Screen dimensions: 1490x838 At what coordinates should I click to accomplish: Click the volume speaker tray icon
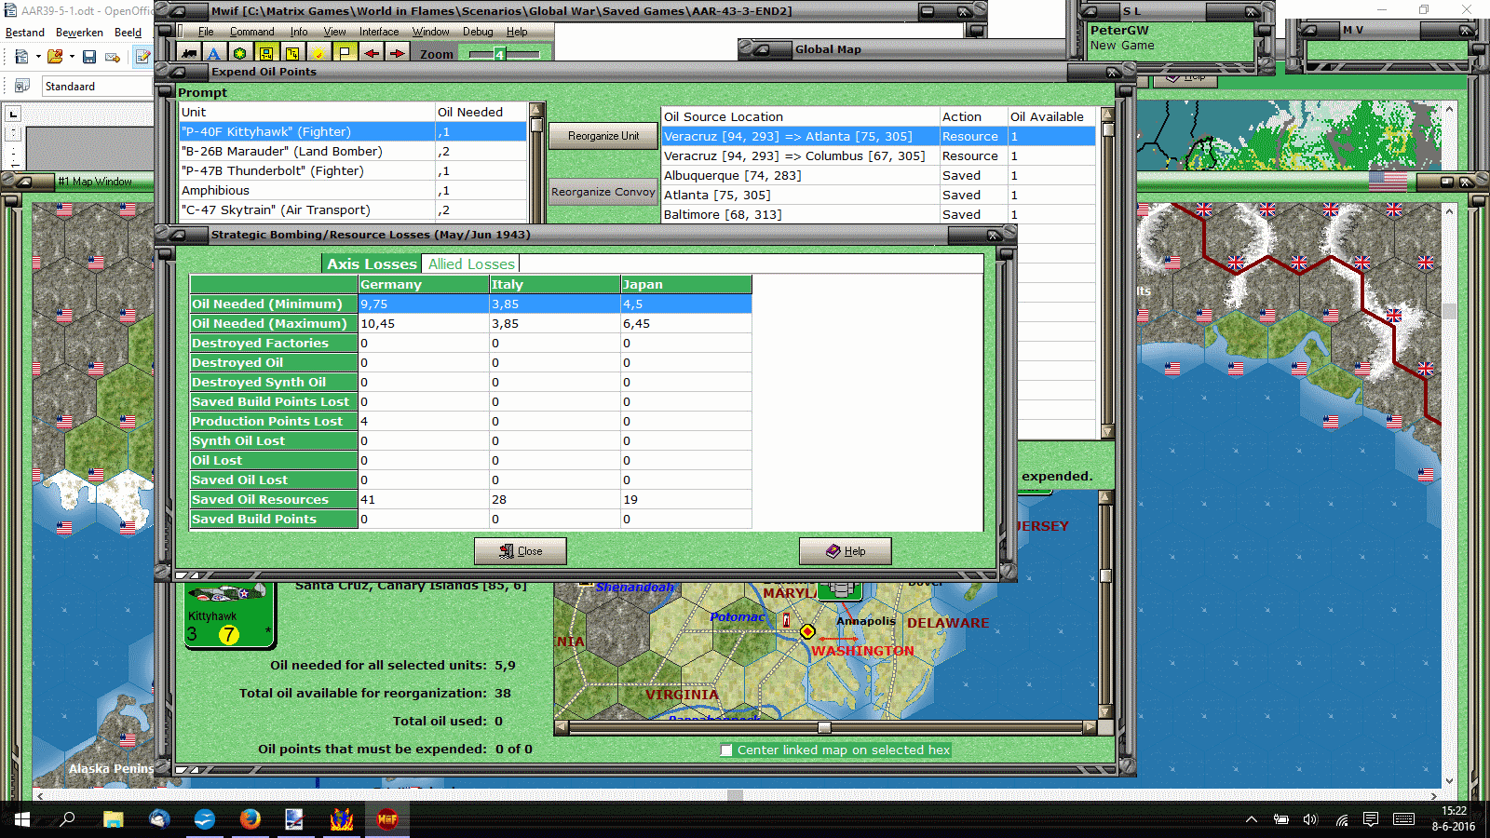tap(1311, 819)
